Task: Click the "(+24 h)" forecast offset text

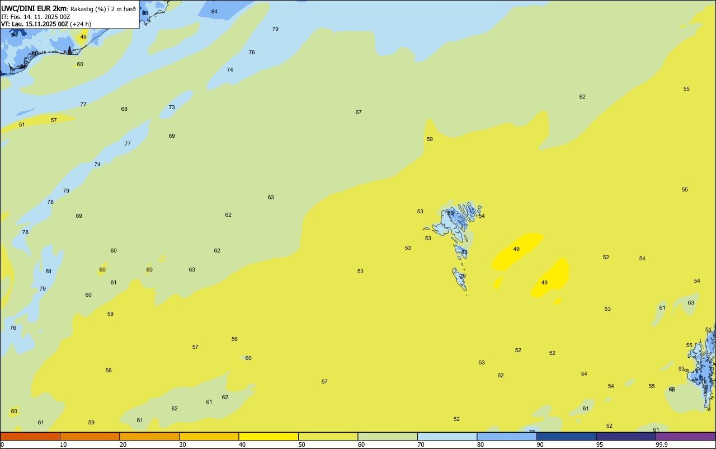Action: click(x=81, y=24)
